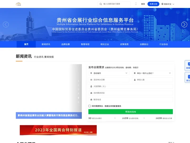190x143 pixels.
Task: Open the feedback sidebar widget
Action: click(187, 77)
